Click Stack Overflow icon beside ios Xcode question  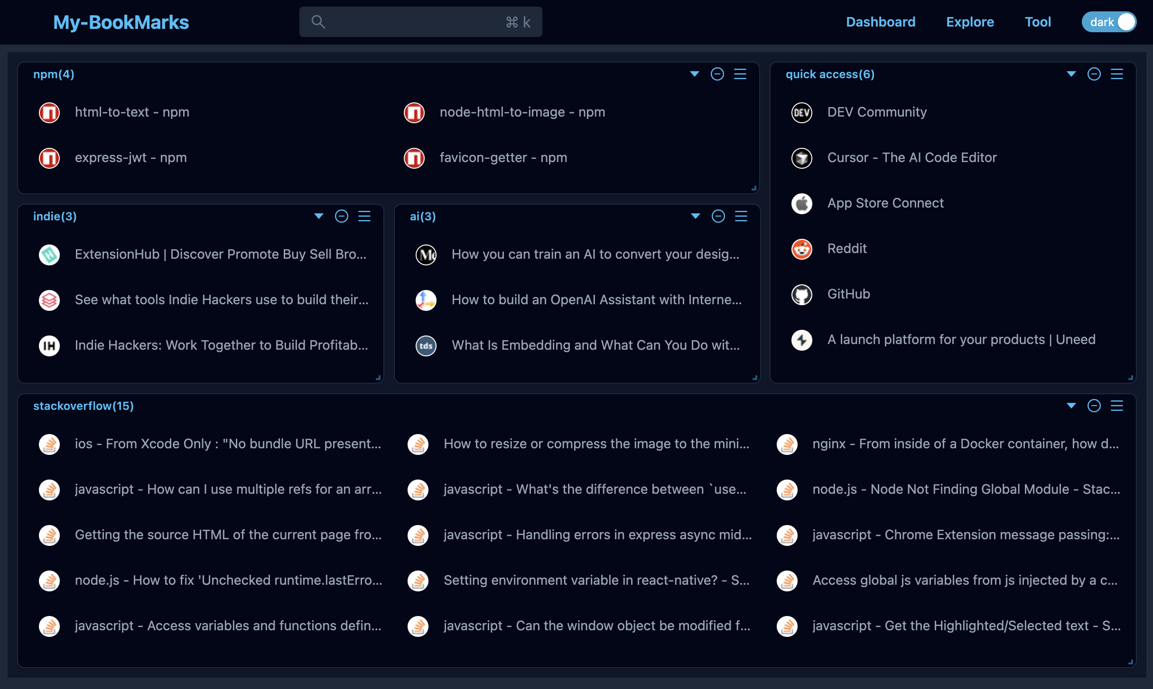tap(49, 444)
